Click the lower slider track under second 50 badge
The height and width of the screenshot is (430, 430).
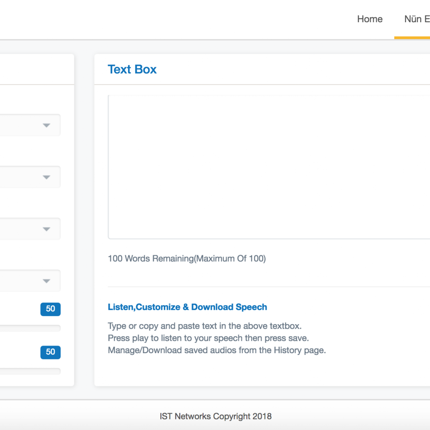[29, 371]
